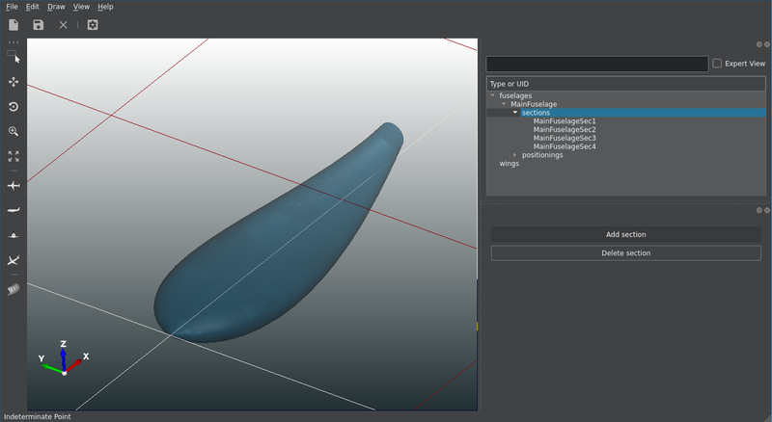Screen dimensions: 772x422
Task: Activate the selection pointer tool
Action: 14,58
